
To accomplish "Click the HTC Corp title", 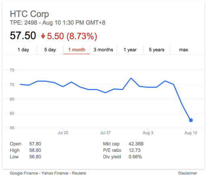I will 29,14.
